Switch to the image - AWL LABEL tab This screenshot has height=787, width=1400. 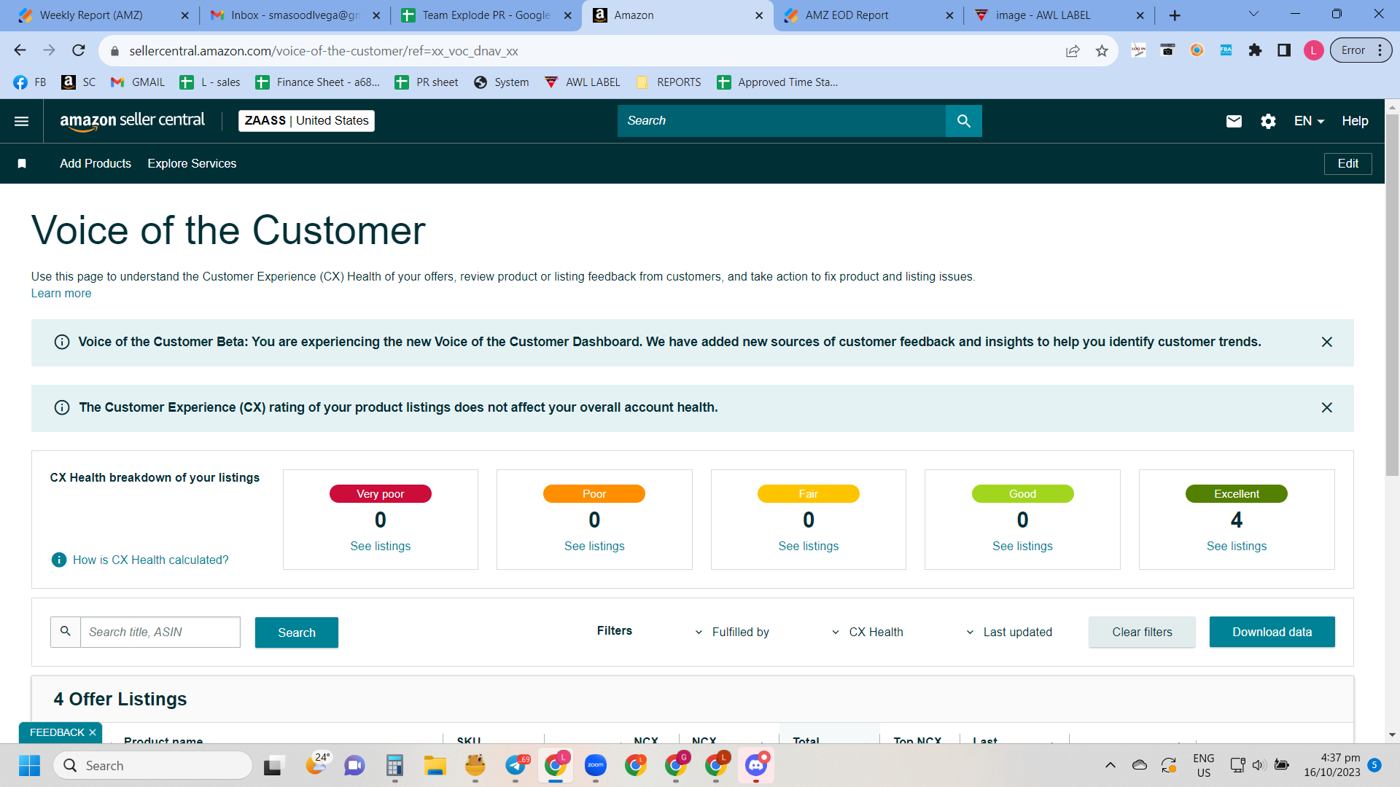click(1059, 15)
